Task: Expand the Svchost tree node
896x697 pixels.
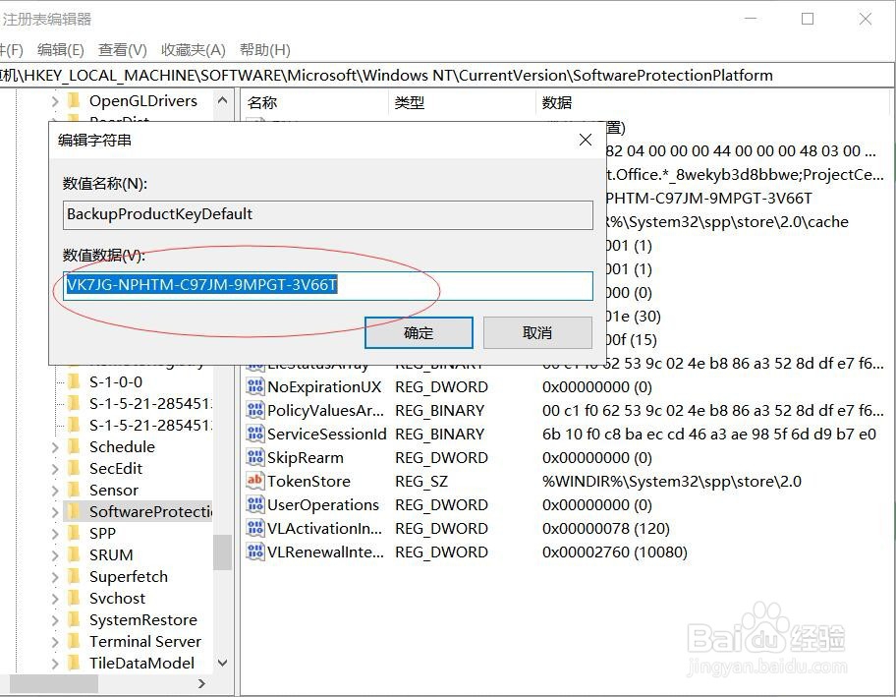Action: [x=56, y=598]
